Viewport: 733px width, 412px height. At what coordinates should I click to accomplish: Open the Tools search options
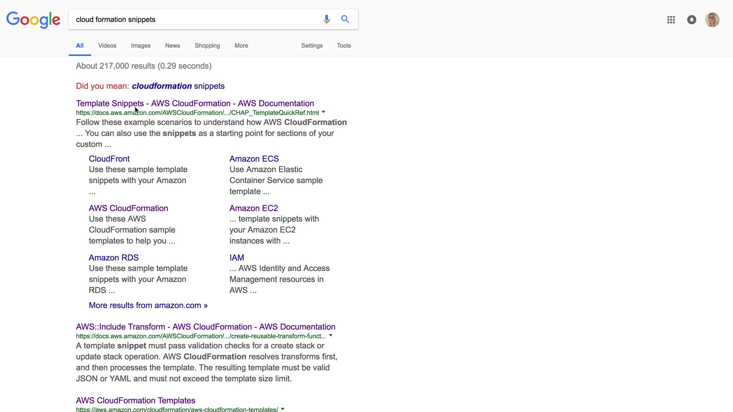(344, 45)
